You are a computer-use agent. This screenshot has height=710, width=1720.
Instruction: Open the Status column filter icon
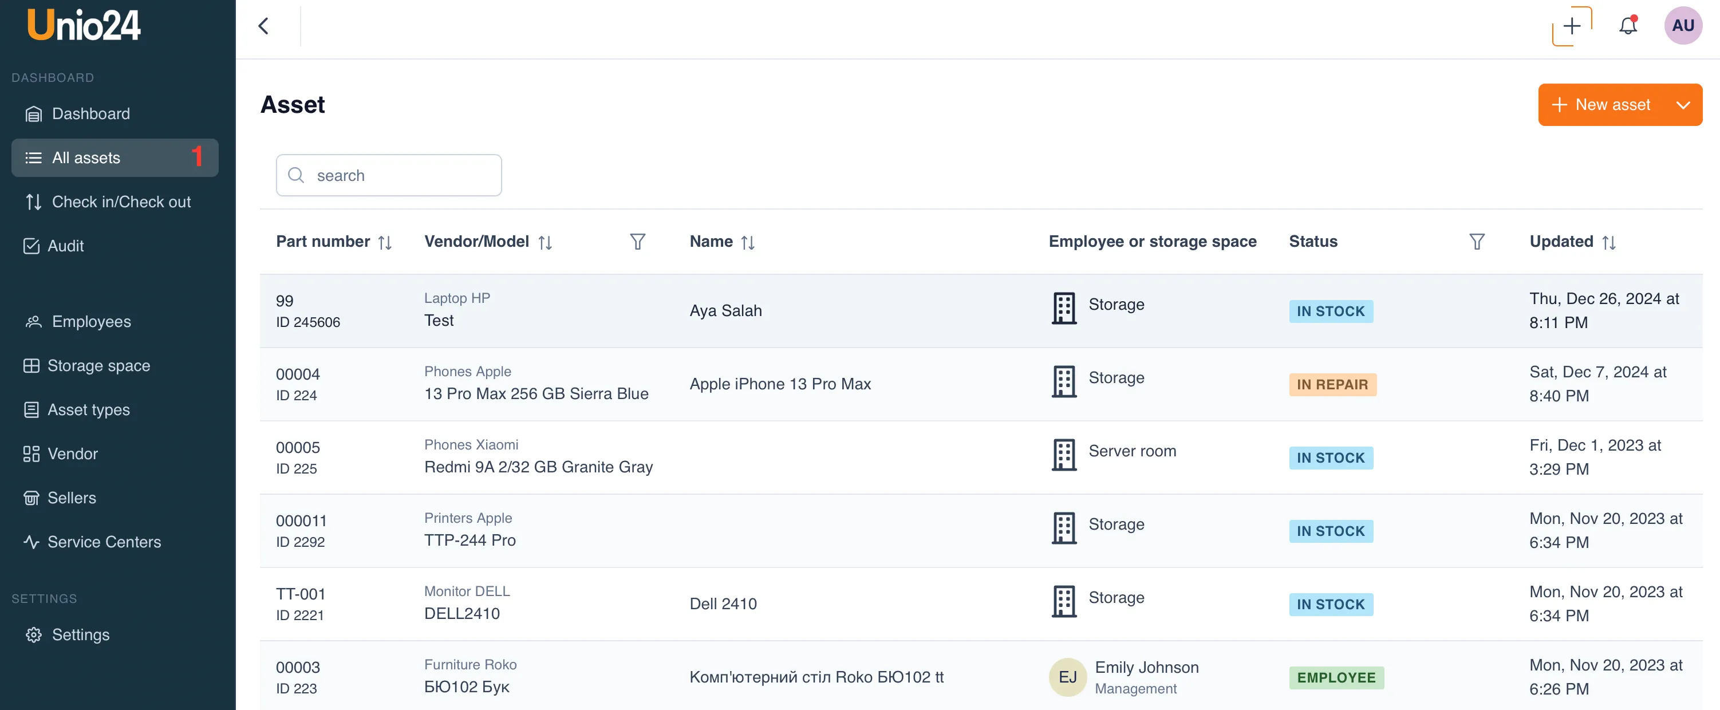point(1476,242)
